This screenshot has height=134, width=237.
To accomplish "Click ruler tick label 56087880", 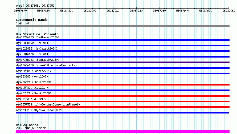I will tap(43, 11).
